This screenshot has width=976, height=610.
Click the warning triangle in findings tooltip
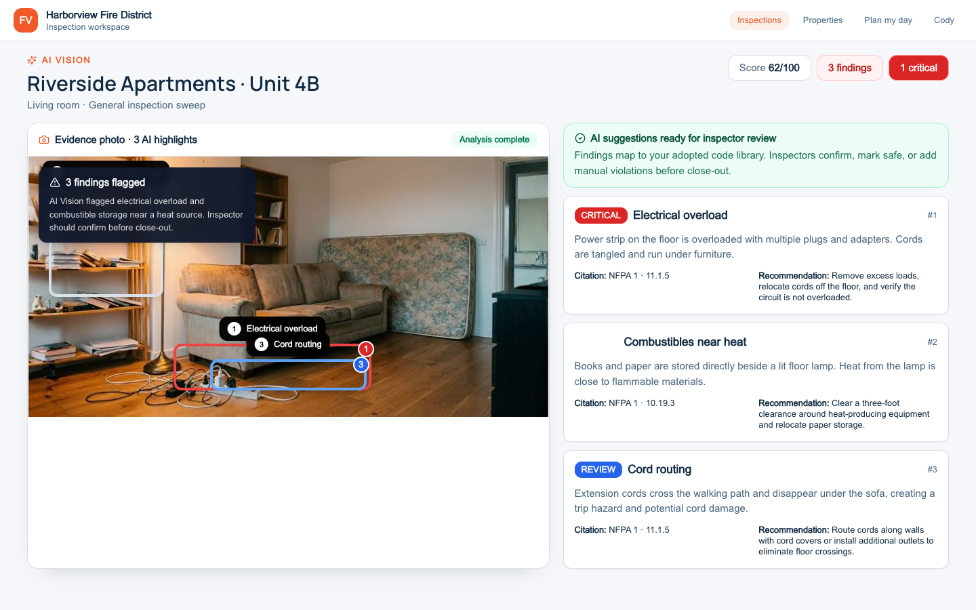coord(55,182)
